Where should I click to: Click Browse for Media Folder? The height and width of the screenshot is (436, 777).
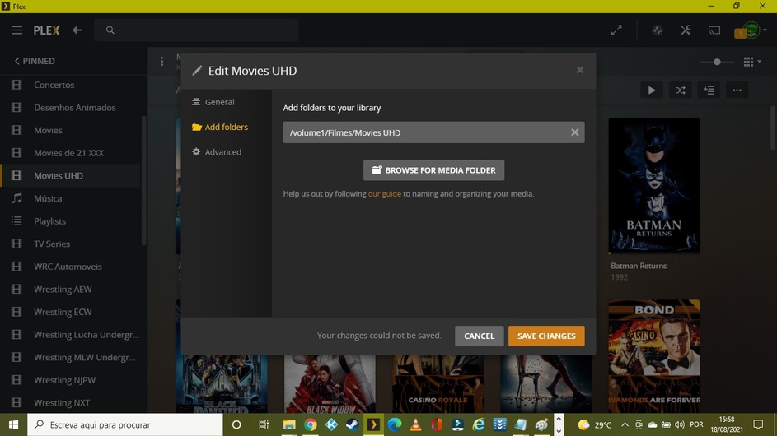433,170
